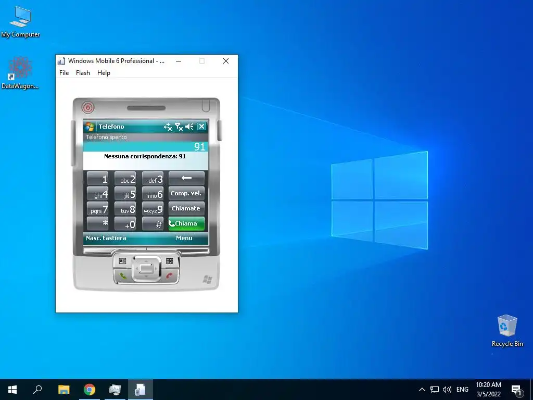Click the dialed number field showing 91
Viewport: 533px width, 400px height.
coord(146,146)
